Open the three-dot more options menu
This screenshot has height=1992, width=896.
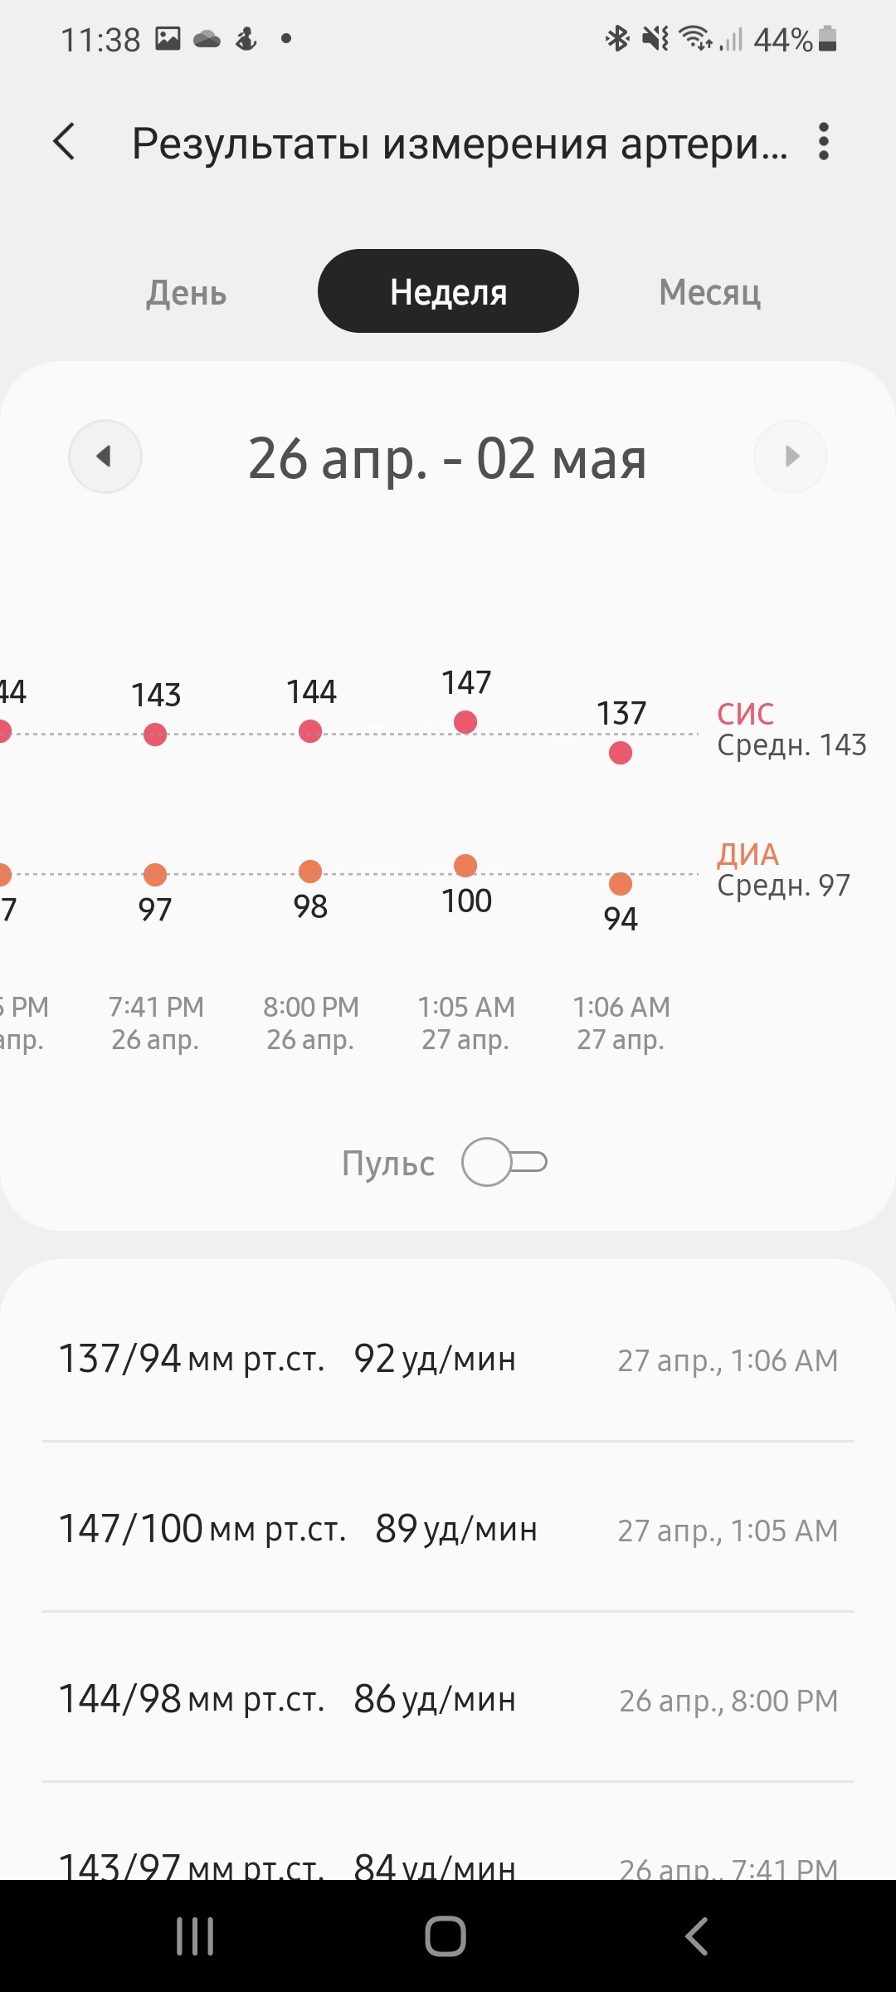click(823, 142)
